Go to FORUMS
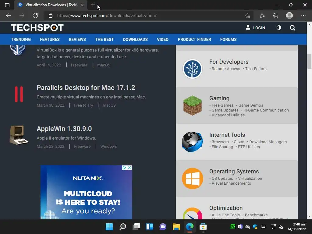This screenshot has height=234, width=312. click(228, 39)
